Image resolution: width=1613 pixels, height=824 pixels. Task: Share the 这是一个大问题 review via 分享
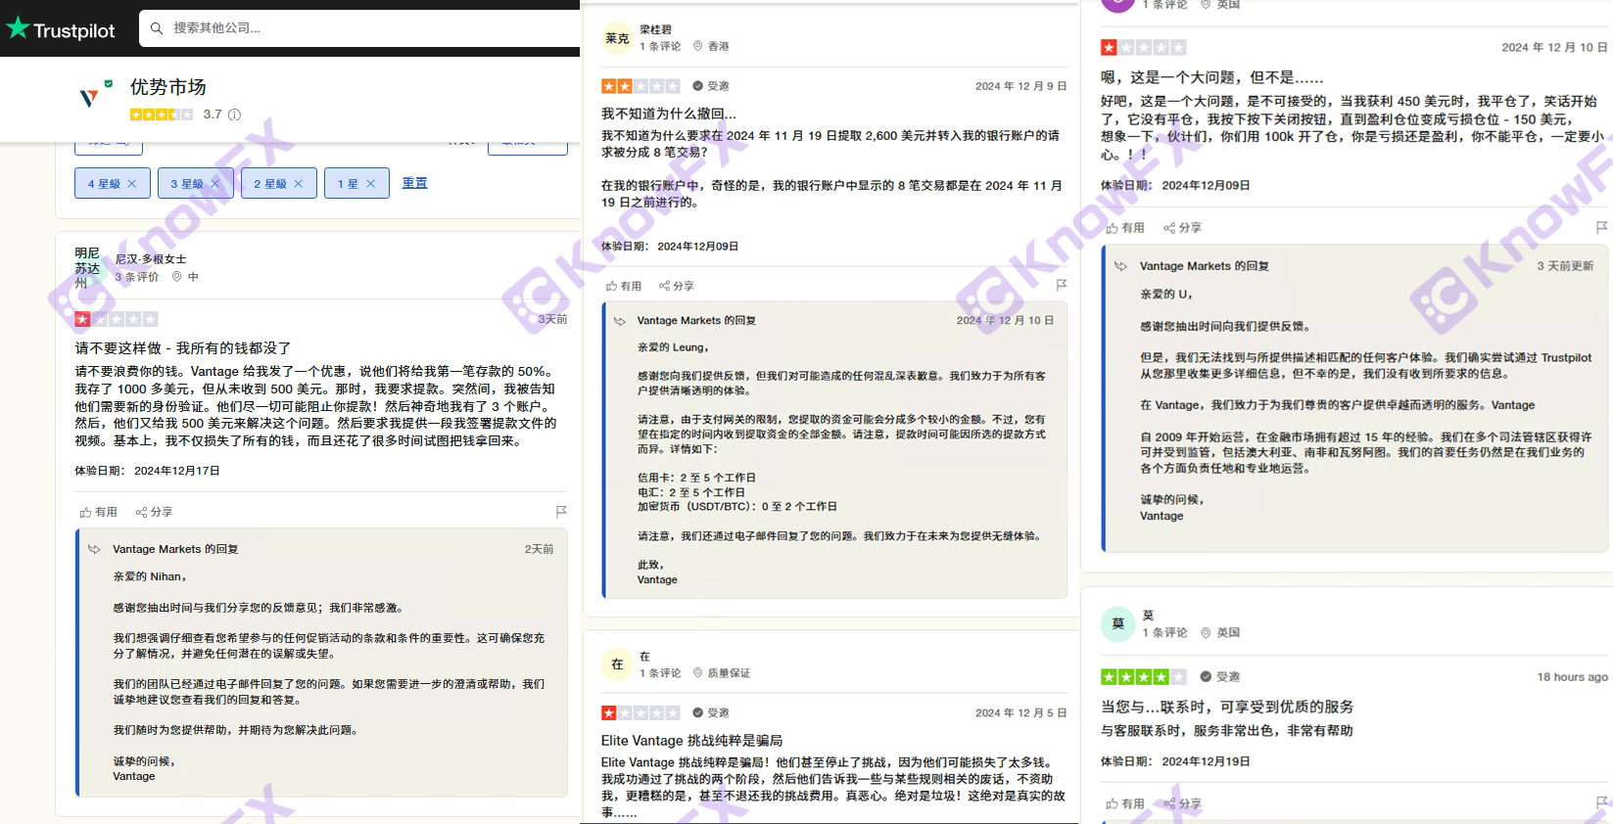click(x=1182, y=227)
